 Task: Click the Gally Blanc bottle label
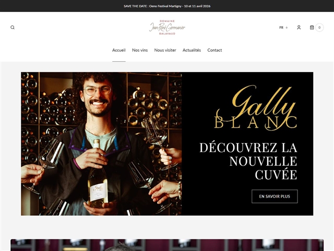(99, 192)
